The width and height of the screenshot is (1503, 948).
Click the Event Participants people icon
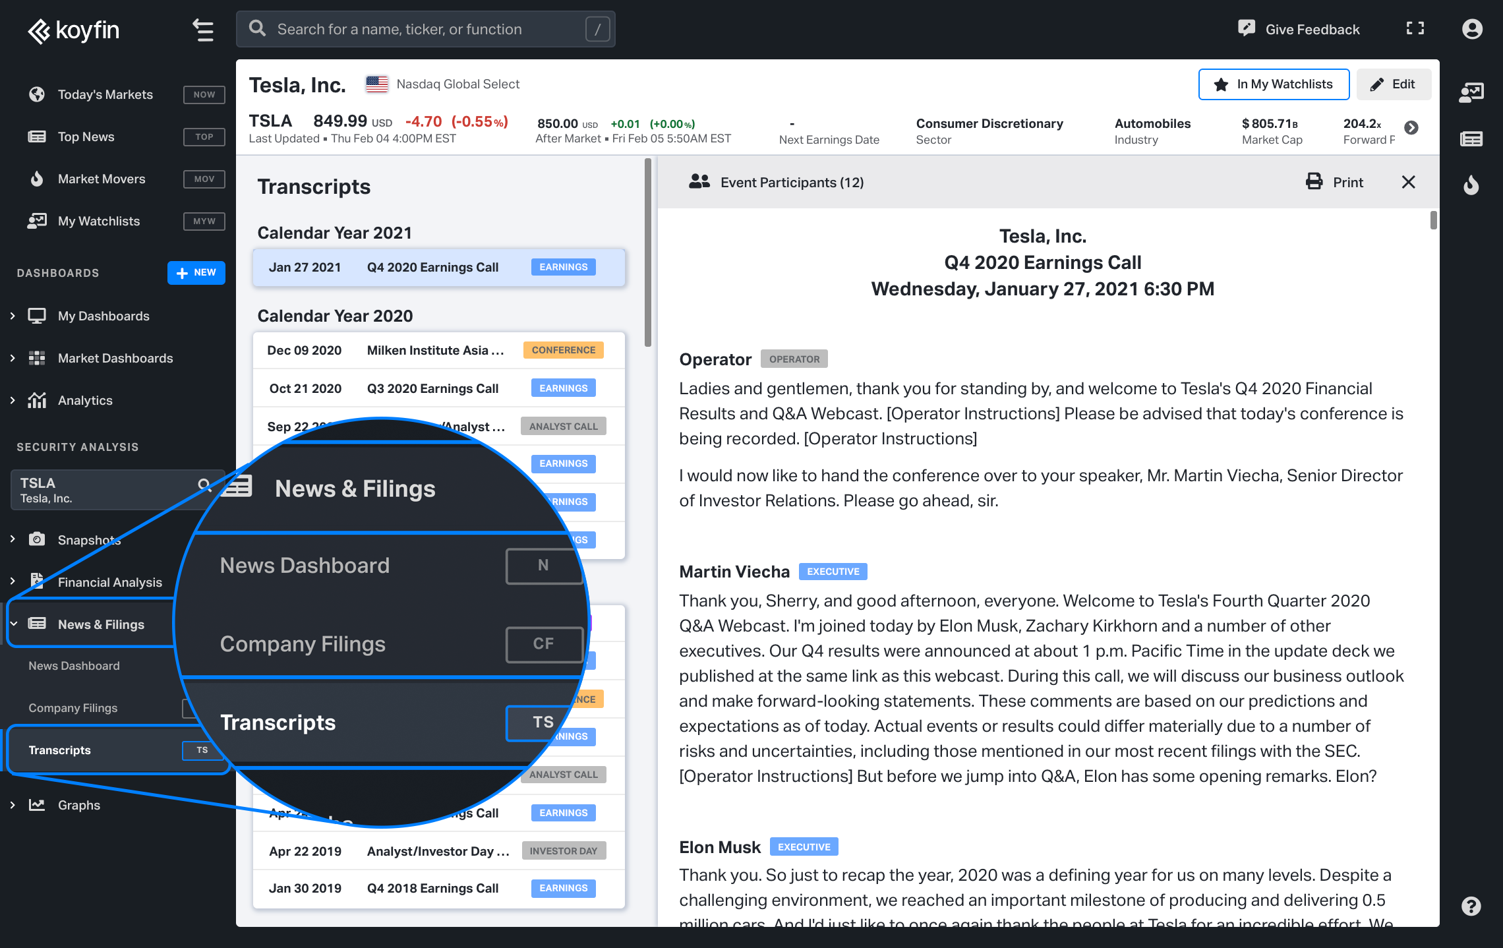click(699, 181)
